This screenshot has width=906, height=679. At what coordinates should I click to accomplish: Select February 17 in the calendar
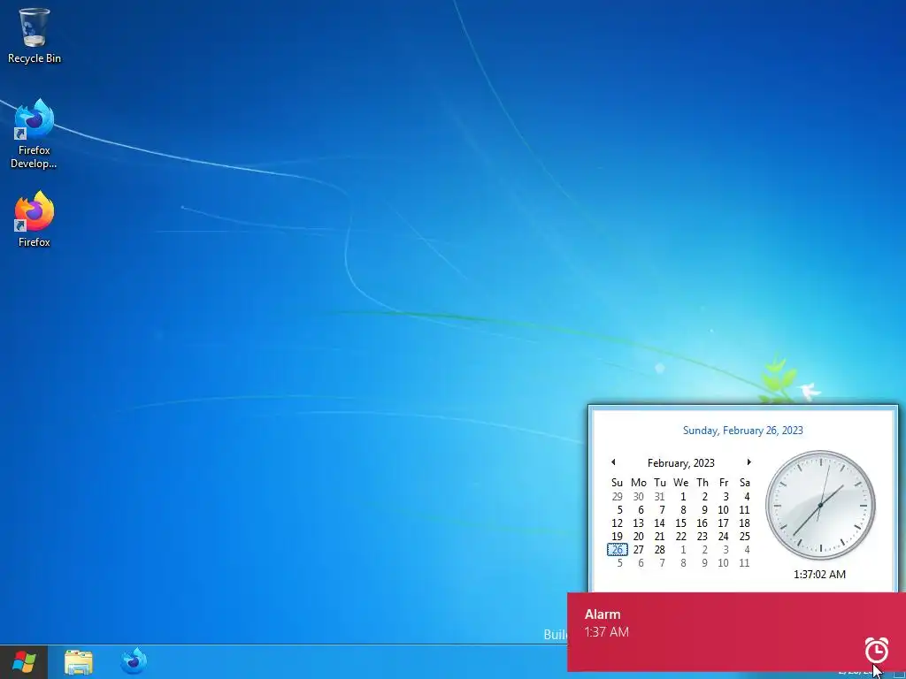tap(723, 523)
